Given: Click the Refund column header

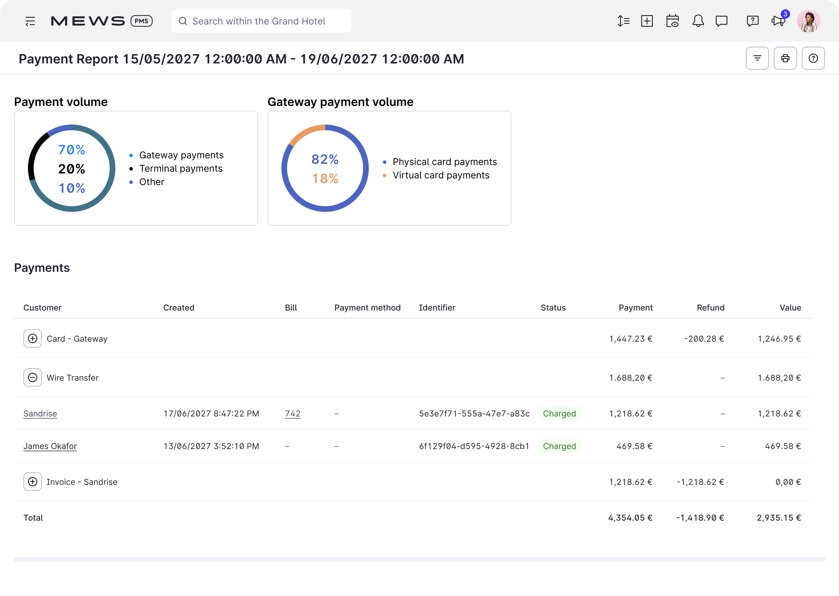Looking at the screenshot, I should [x=711, y=308].
